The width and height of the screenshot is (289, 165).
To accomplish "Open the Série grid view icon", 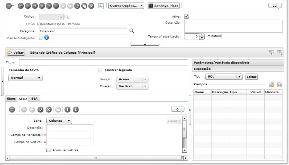I will (x=12, y=110).
